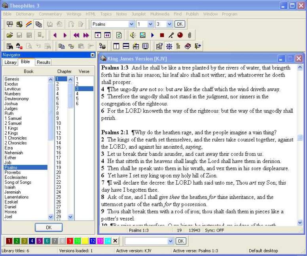The image size is (307, 256).
Task: Click the overlapping windows icon in top toolbar
Action: tap(38, 24)
